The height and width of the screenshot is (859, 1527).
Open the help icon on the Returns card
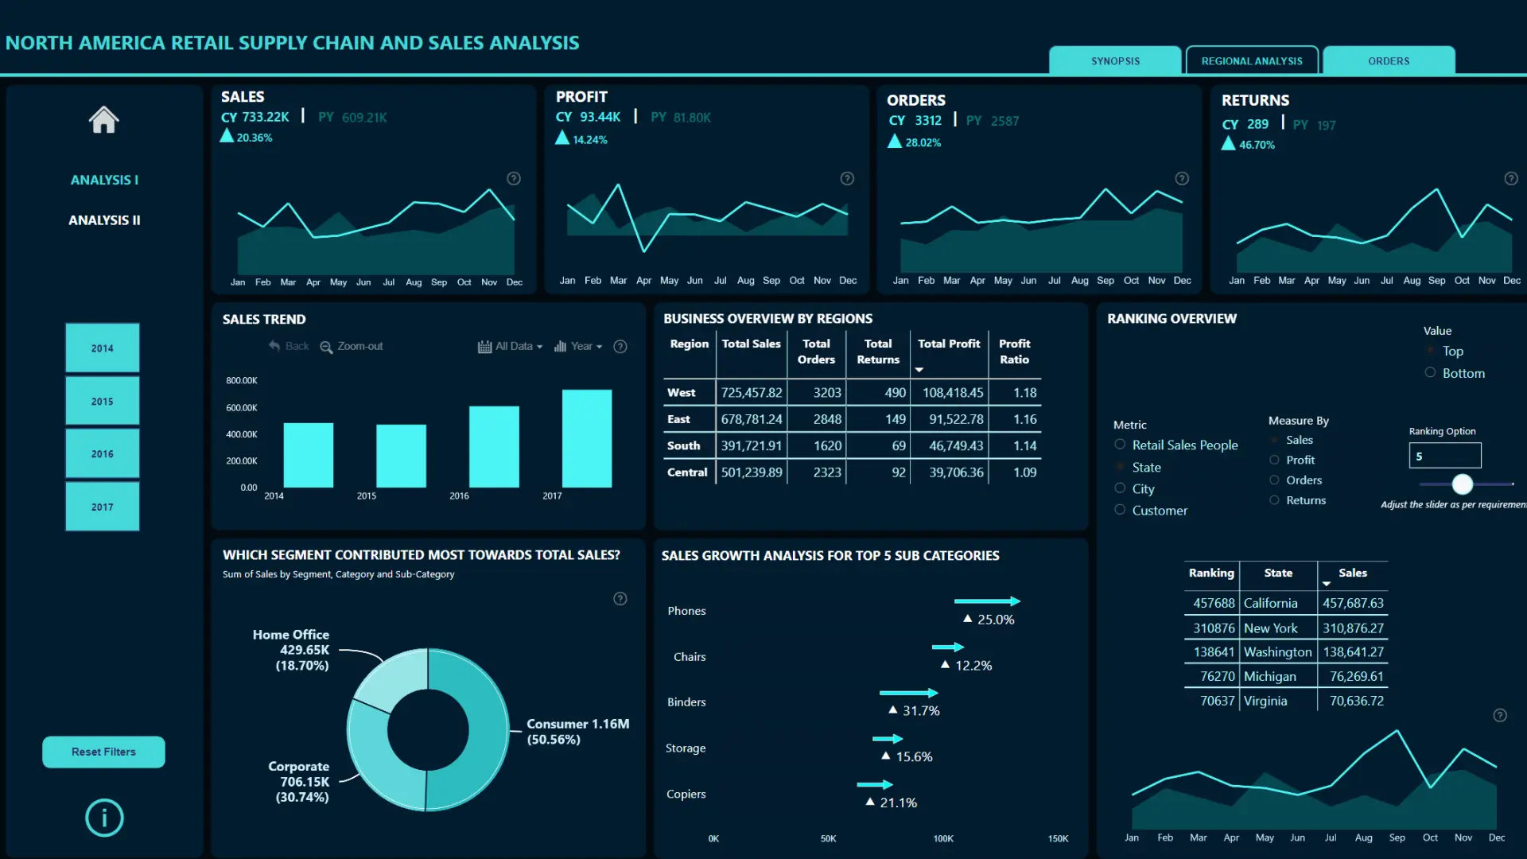1511,178
